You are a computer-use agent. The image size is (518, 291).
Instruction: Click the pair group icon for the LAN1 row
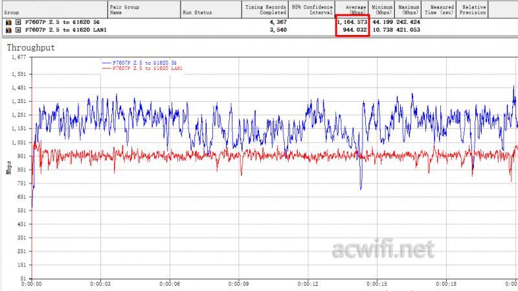click(x=8, y=30)
